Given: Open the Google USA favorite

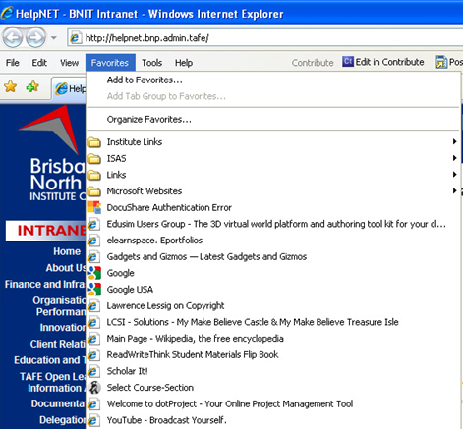Looking at the screenshot, I should 130,290.
